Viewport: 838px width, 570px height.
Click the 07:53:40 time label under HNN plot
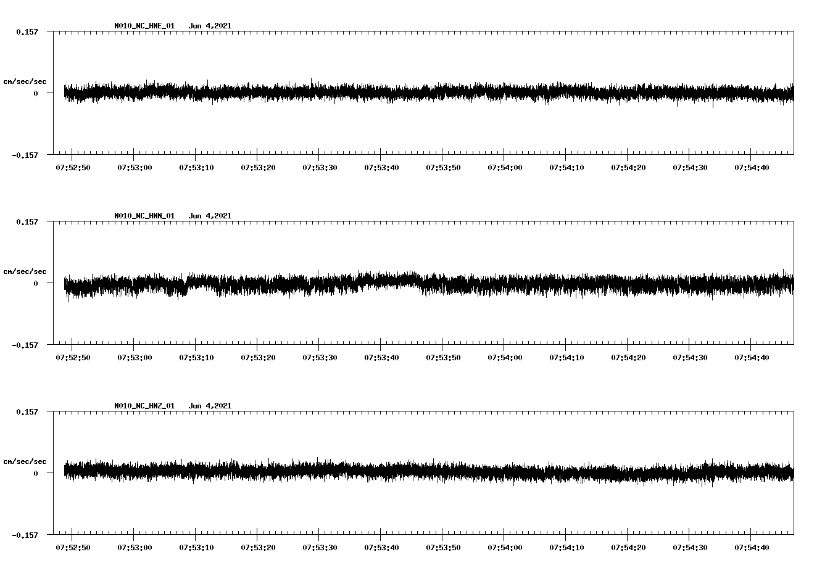coord(381,357)
